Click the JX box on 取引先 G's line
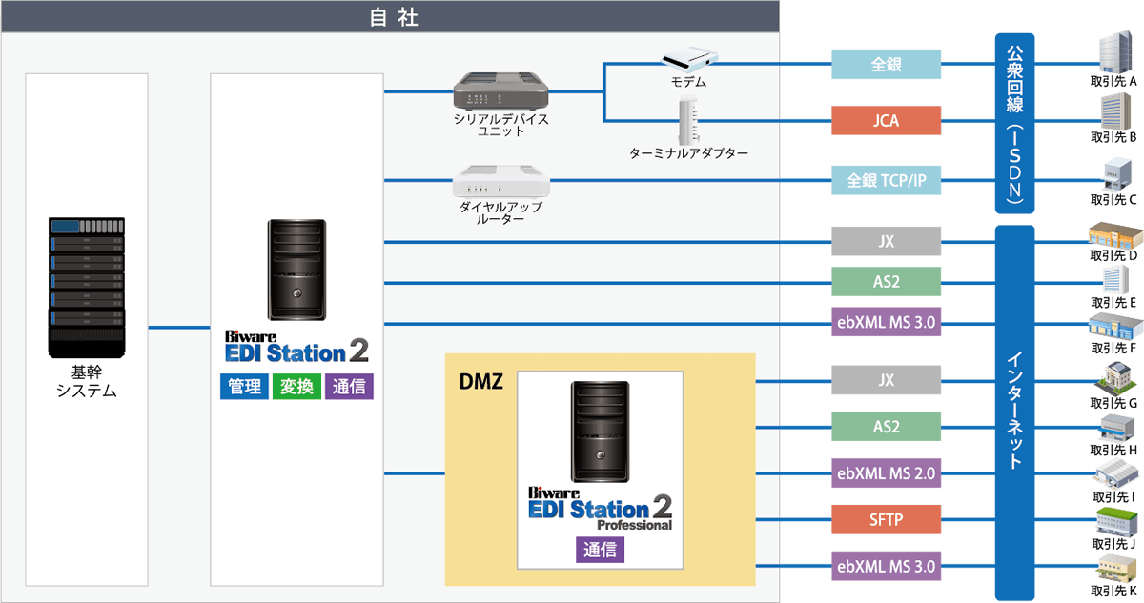The width and height of the screenshot is (1144, 603). point(887,380)
